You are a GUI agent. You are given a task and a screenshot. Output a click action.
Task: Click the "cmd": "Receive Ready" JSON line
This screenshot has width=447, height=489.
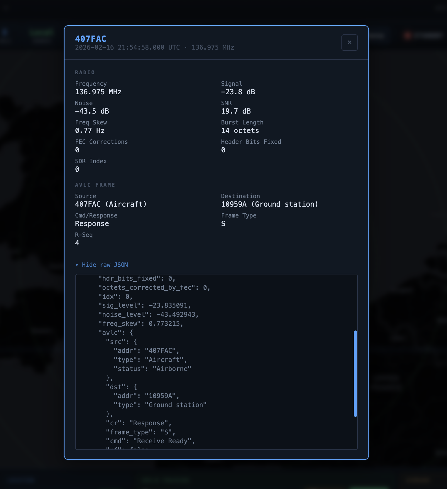[x=150, y=441]
